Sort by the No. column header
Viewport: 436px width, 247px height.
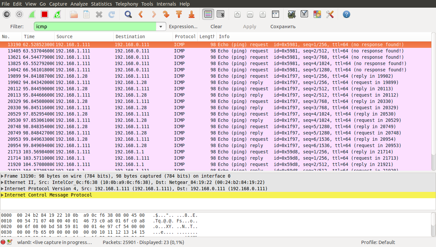(11, 37)
